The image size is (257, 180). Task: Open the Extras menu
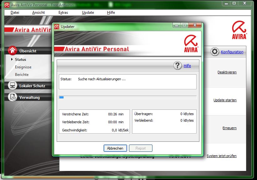[x=63, y=13]
